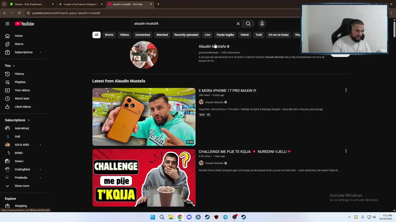Select the Videos filter chip
This screenshot has width=396, height=222.
pyautogui.click(x=124, y=35)
